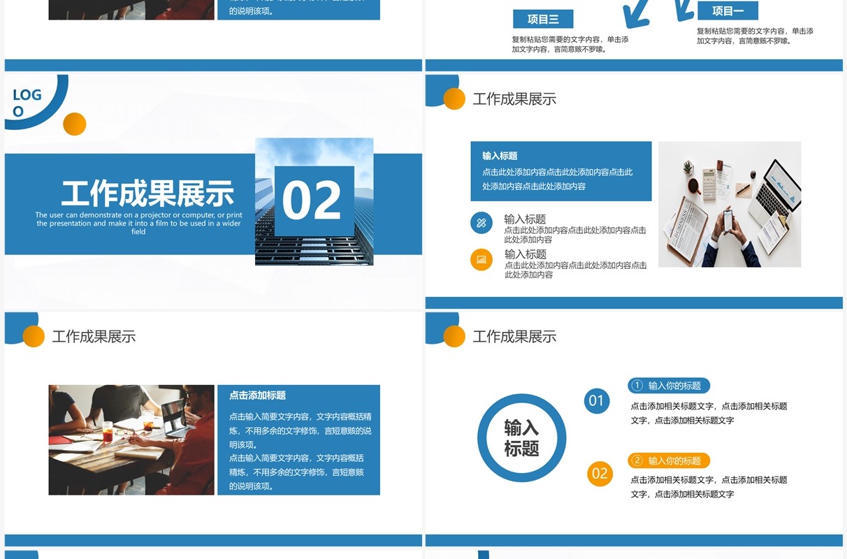Select the description text beside the 01 circle
The height and width of the screenshot is (559, 847).
[709, 413]
